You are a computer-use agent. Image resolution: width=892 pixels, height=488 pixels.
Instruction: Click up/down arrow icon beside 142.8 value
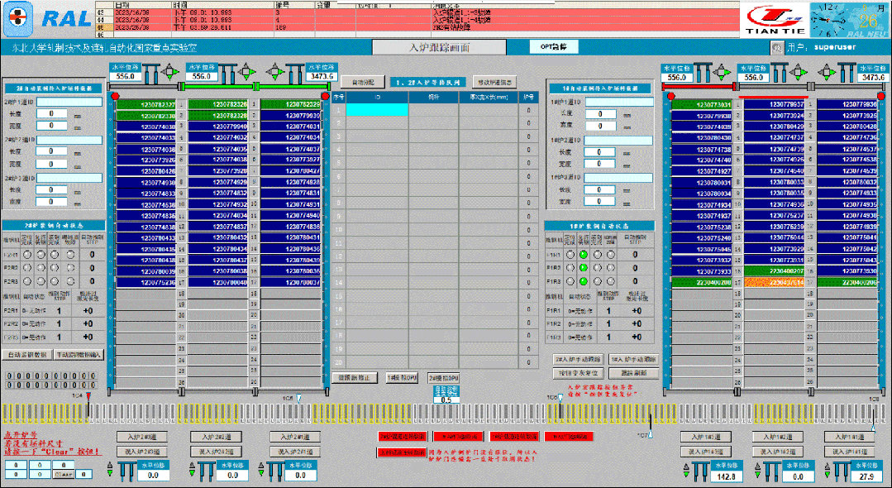(687, 471)
